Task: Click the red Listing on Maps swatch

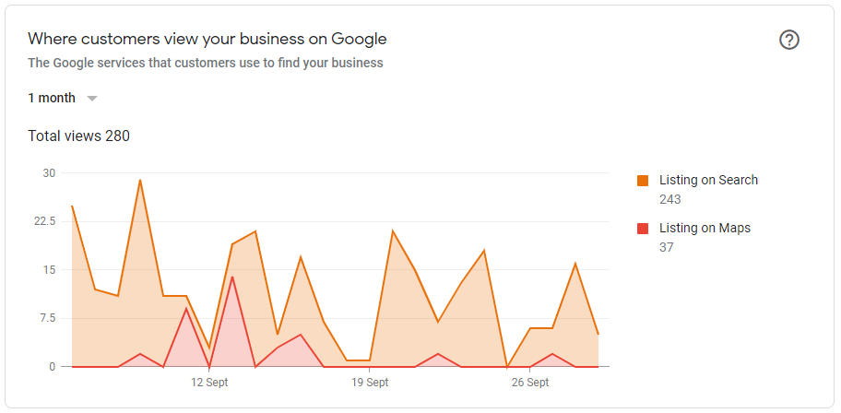Action: tap(643, 229)
